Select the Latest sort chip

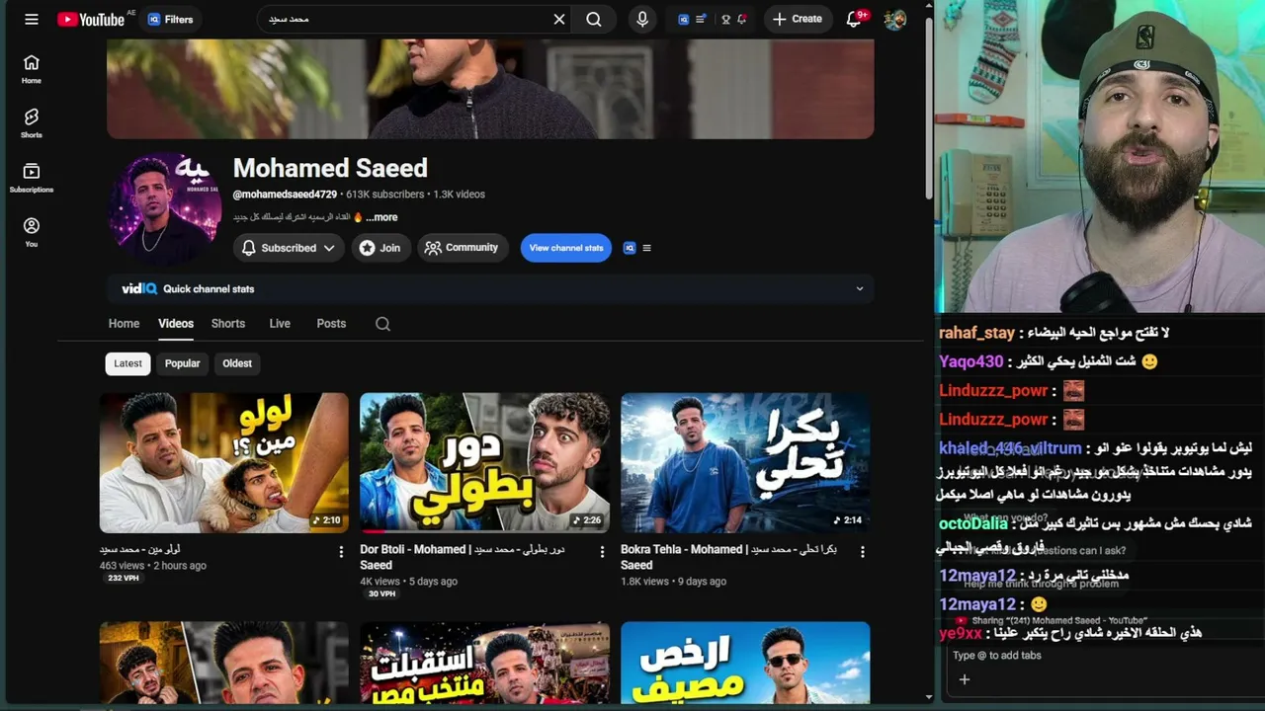coord(127,363)
